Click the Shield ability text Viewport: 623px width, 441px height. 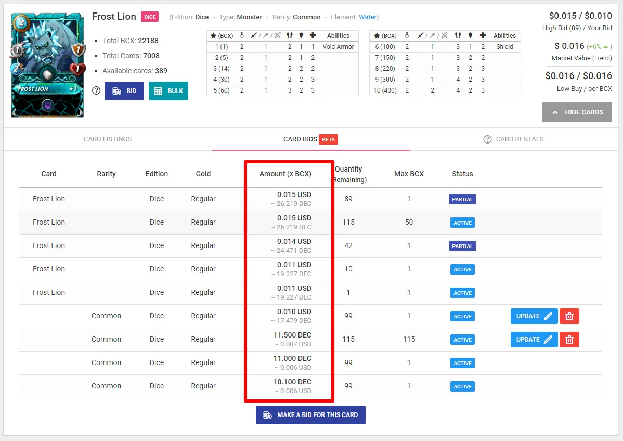504,46
